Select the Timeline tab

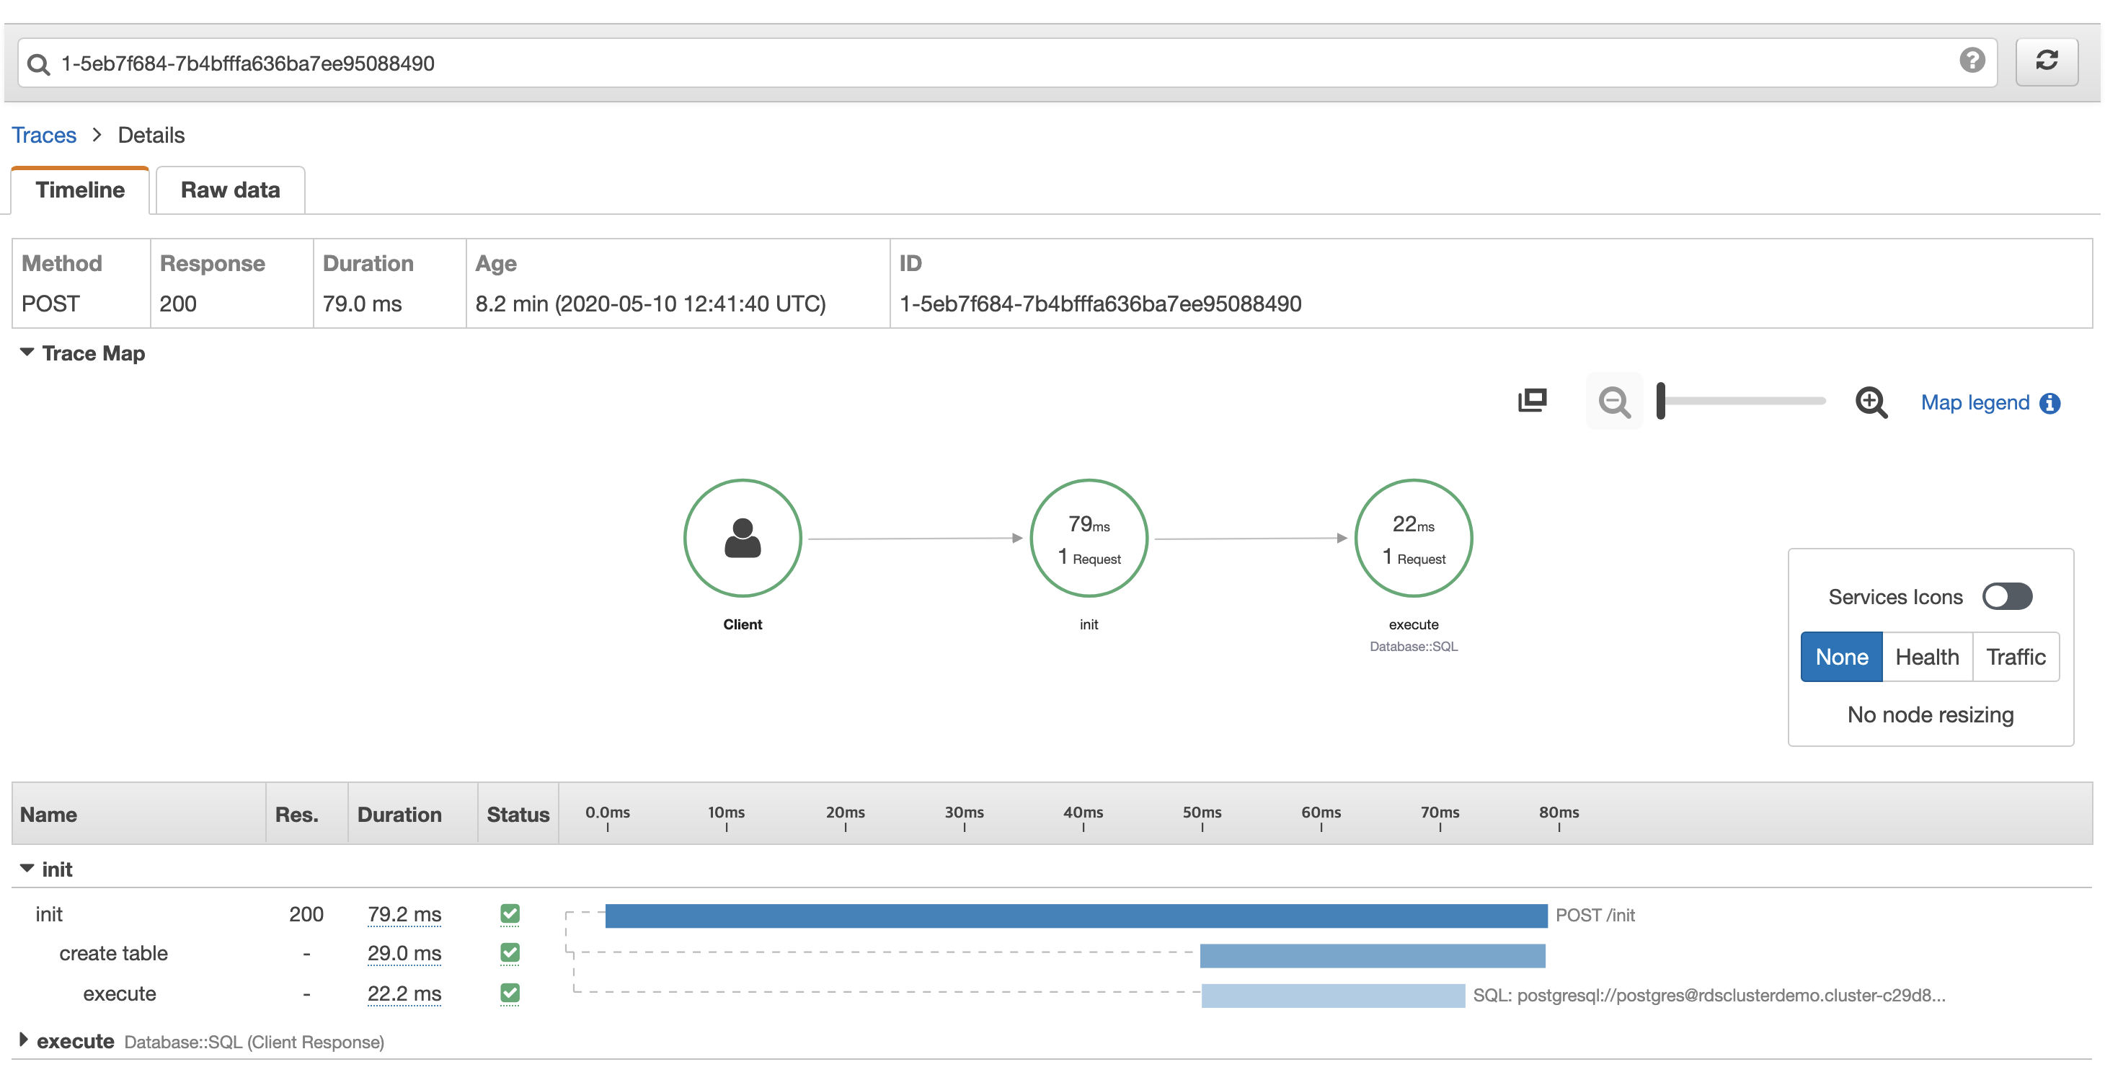(80, 190)
